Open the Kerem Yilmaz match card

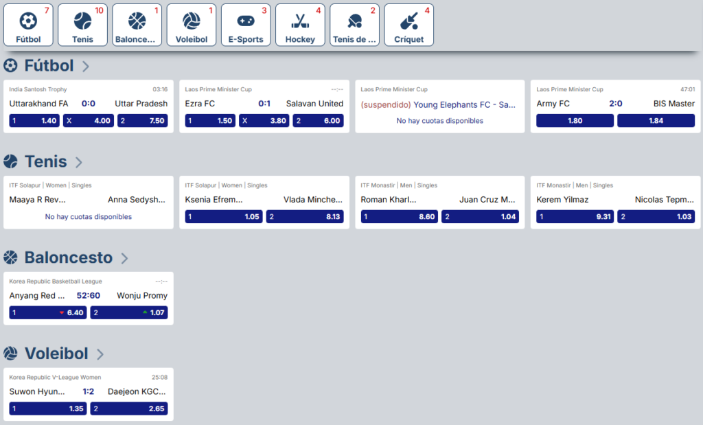point(615,192)
